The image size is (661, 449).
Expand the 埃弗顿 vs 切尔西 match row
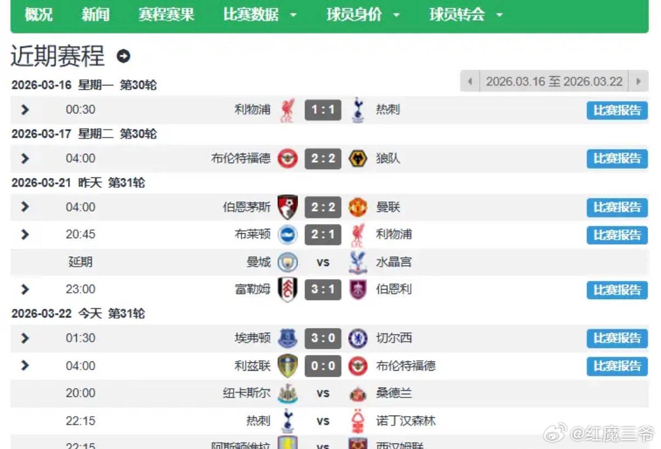[25, 338]
